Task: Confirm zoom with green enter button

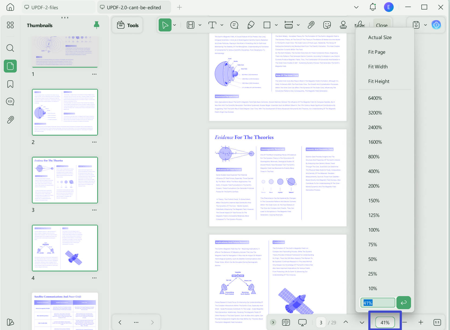Action: pos(404,303)
